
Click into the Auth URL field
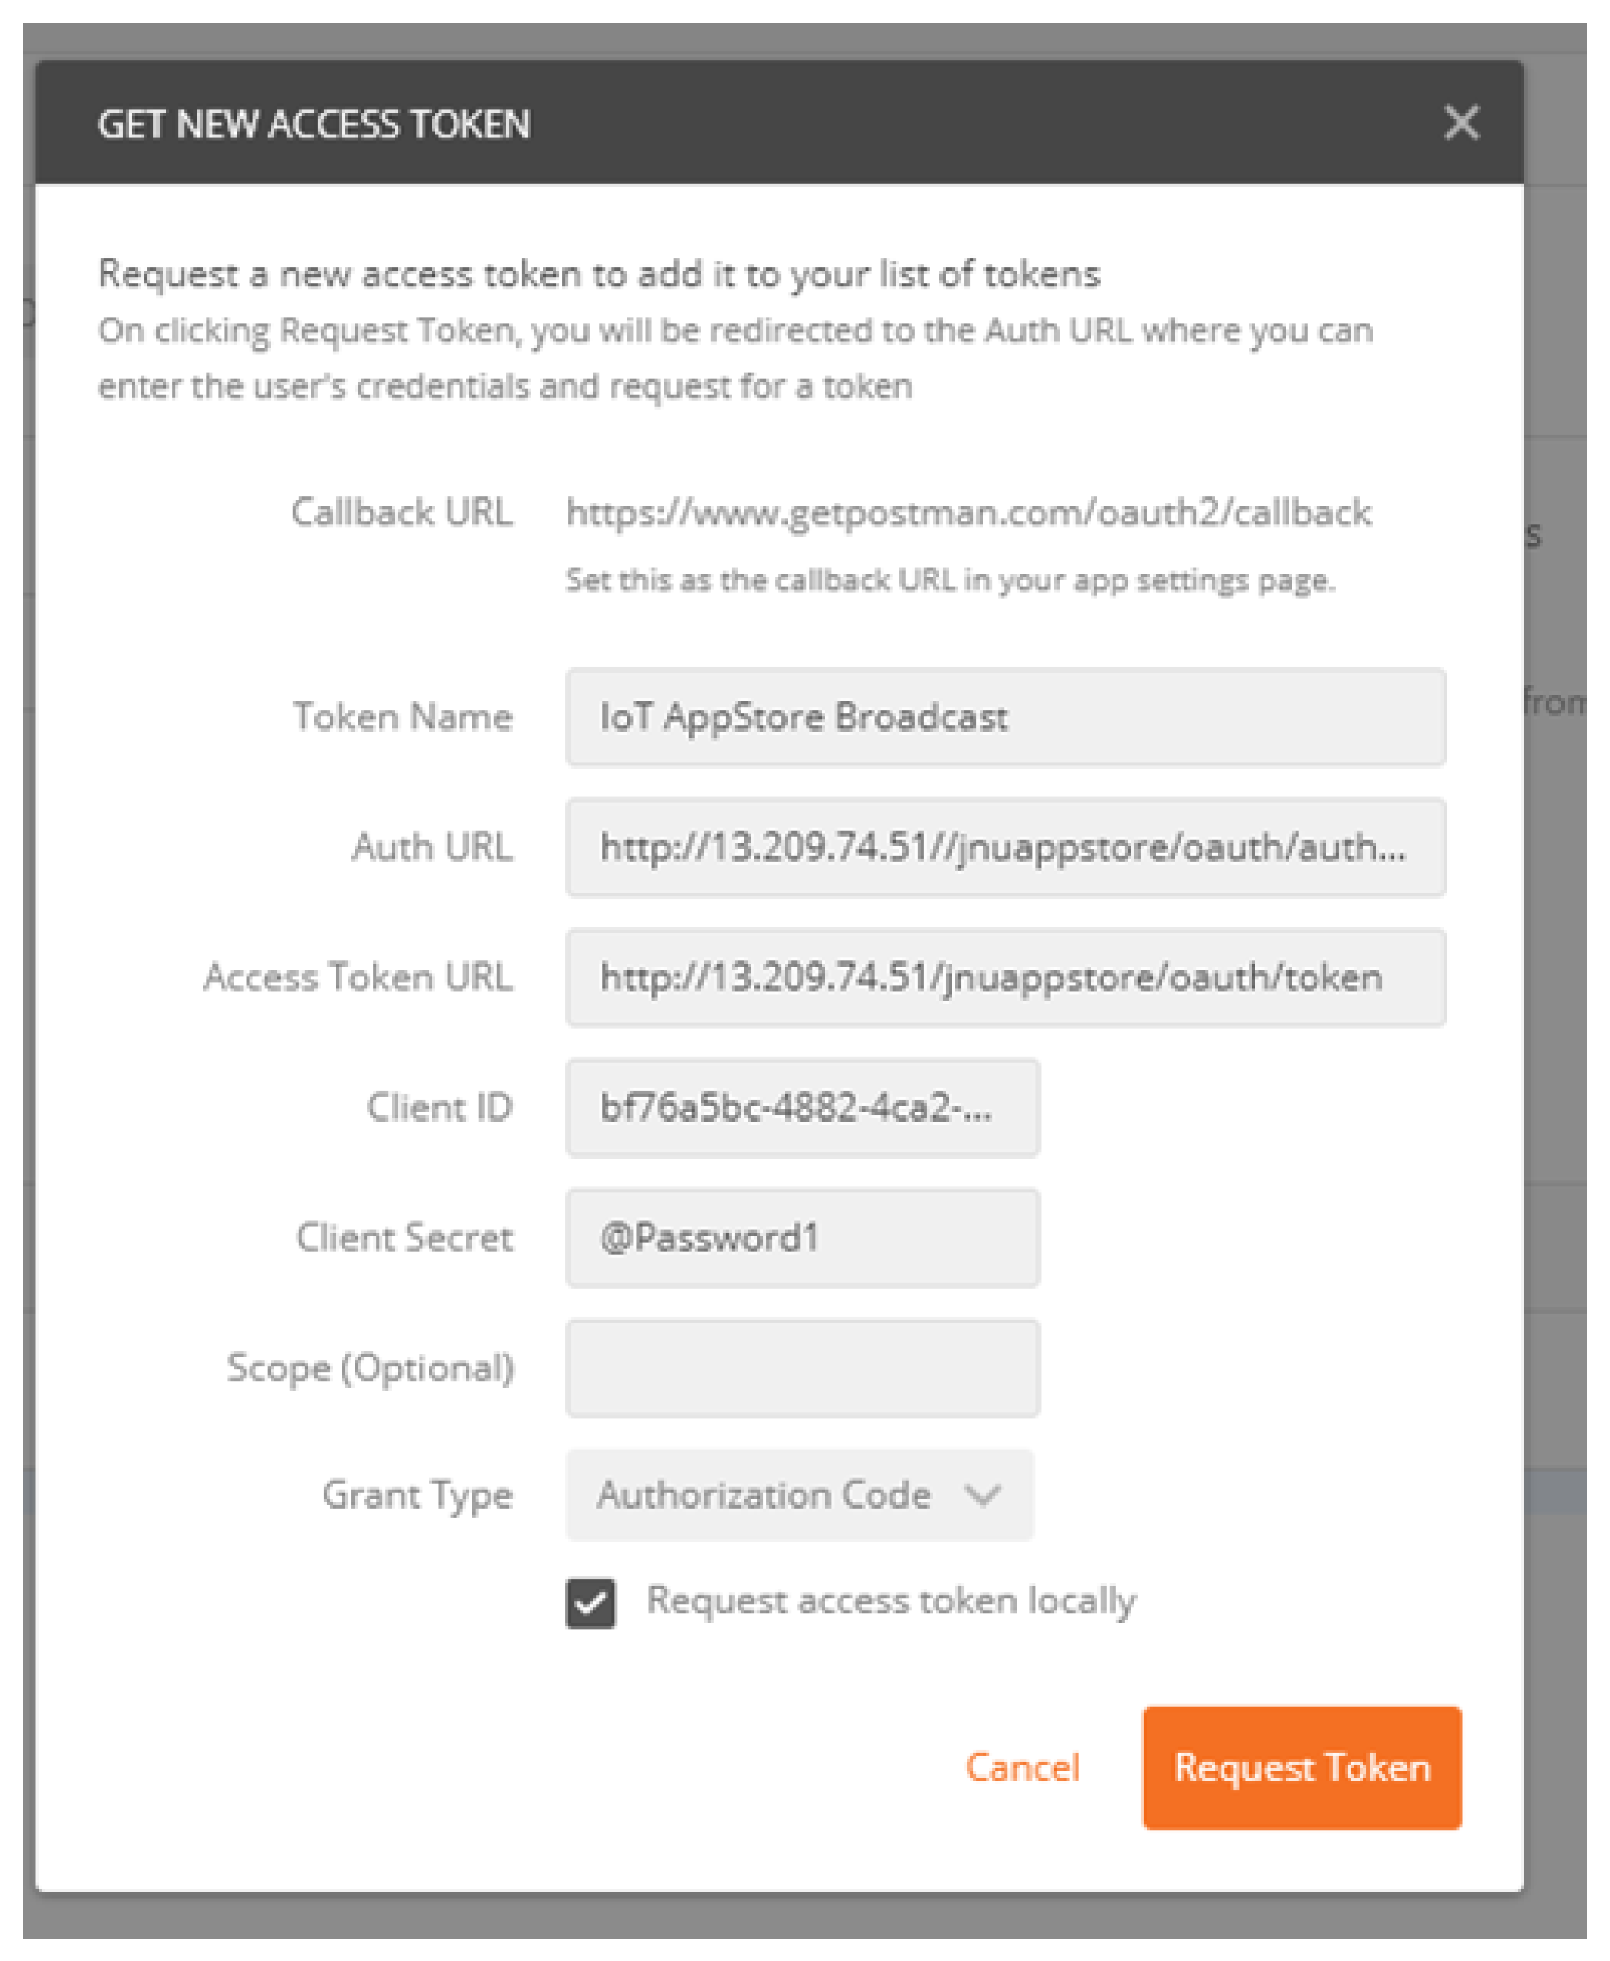1004,847
